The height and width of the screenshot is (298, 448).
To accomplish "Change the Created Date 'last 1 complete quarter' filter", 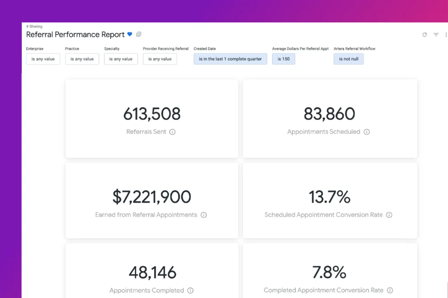I will (230, 59).
